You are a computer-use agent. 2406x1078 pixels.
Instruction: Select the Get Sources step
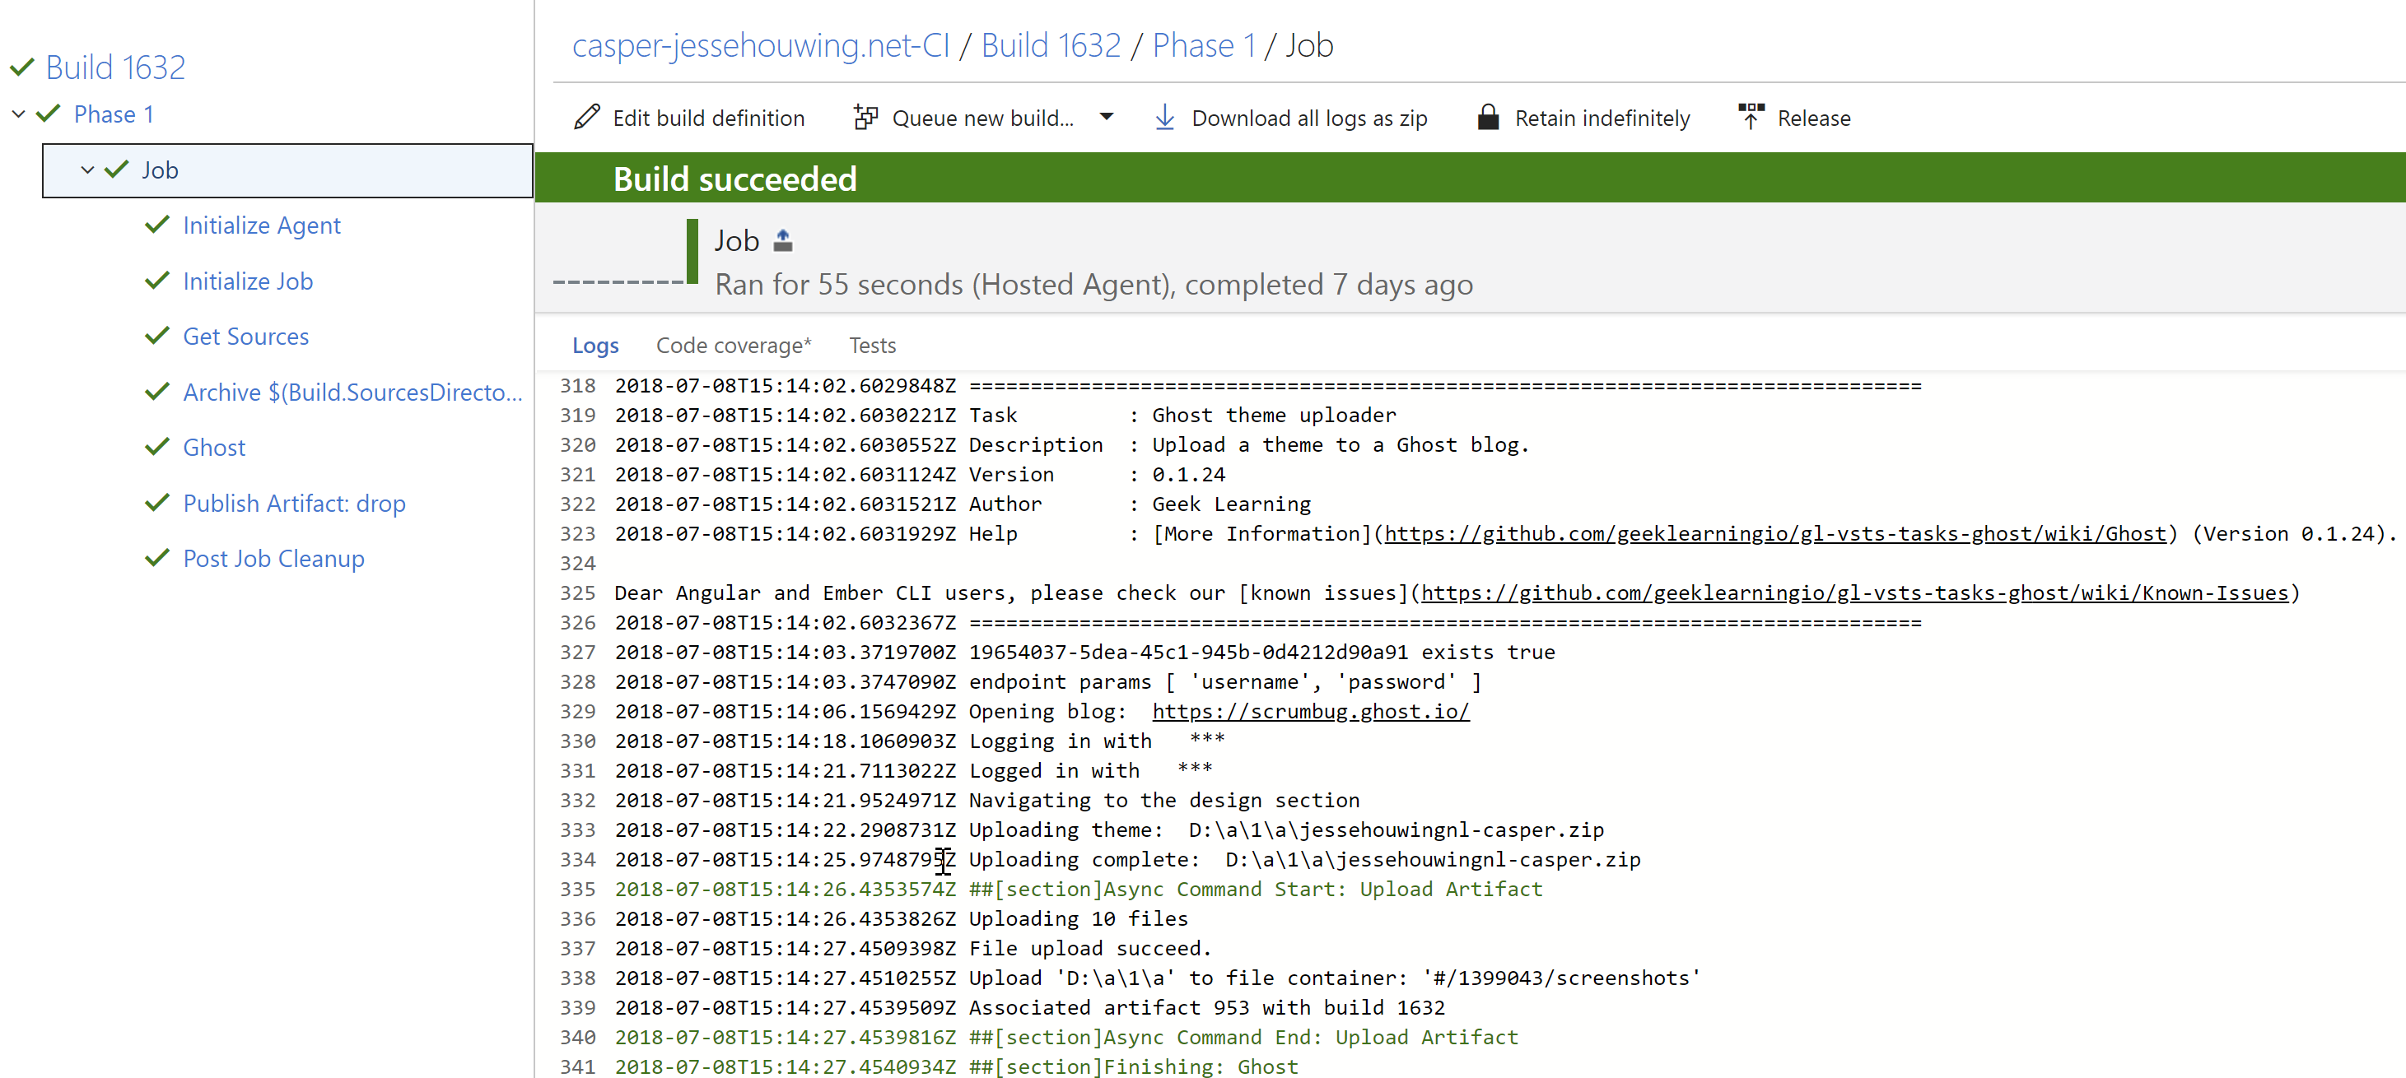click(x=245, y=336)
